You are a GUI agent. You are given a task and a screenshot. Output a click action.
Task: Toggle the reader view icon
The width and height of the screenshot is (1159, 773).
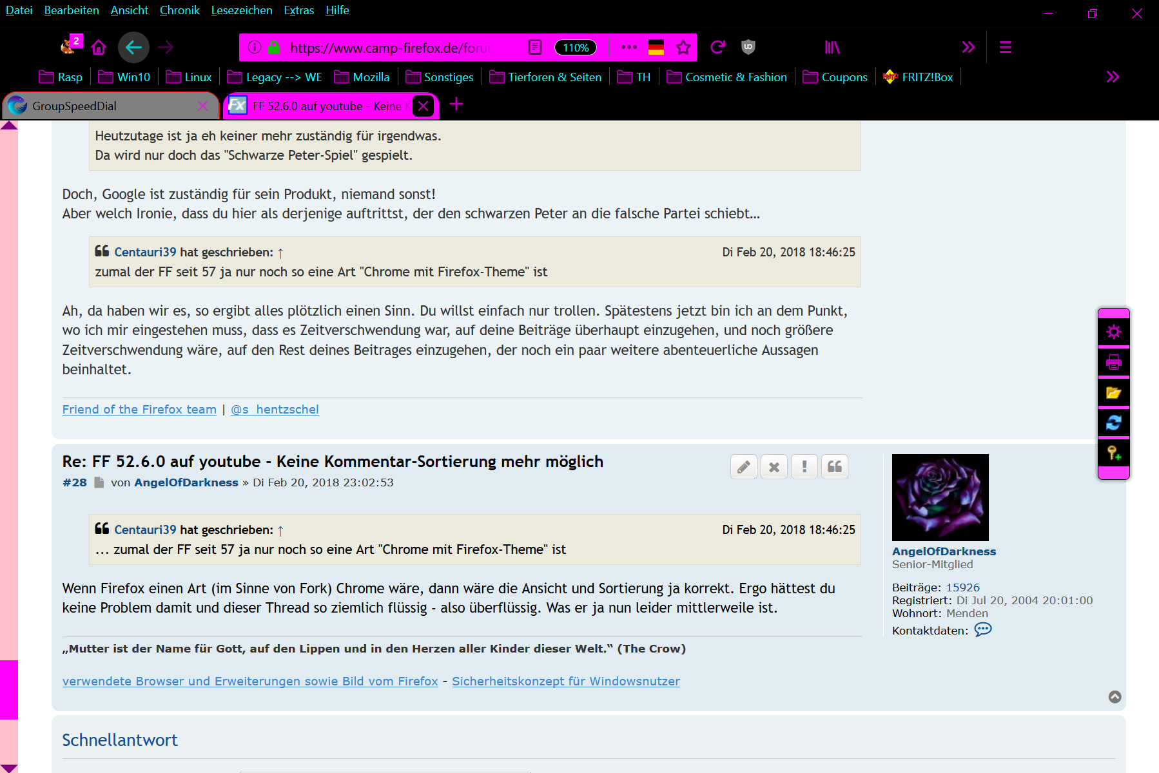point(535,47)
